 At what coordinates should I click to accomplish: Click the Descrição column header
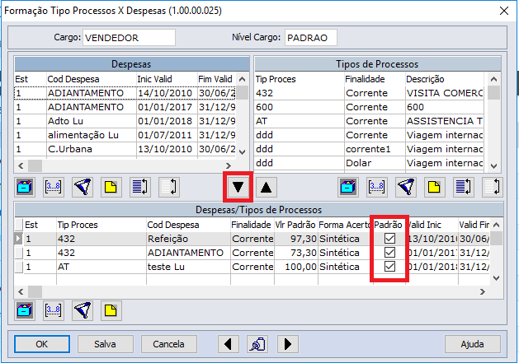tap(445, 79)
